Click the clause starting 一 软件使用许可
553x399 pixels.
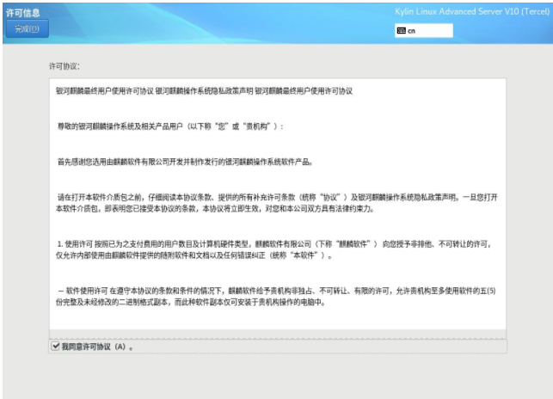point(276,297)
